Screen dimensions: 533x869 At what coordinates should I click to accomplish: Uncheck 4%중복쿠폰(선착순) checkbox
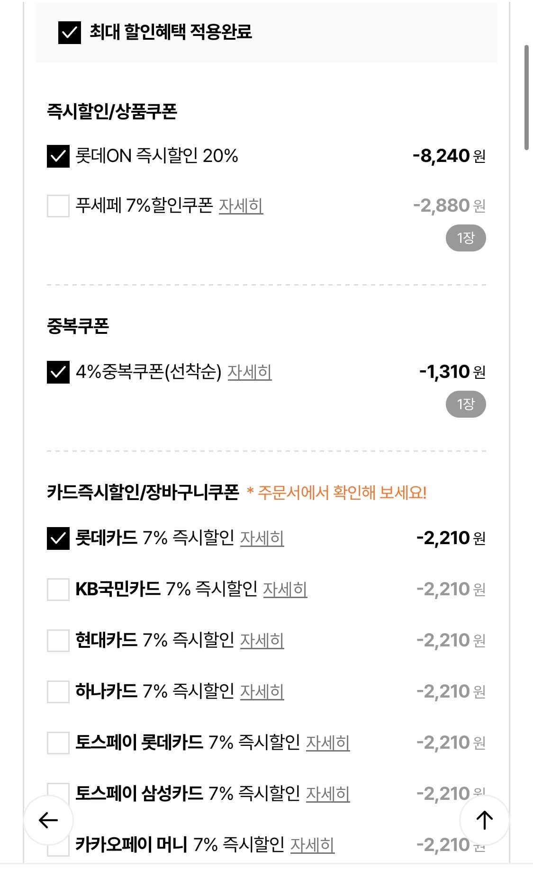pos(58,372)
